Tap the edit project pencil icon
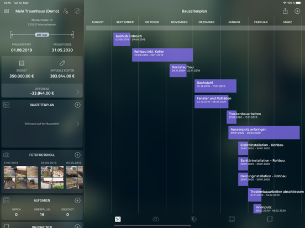Screen dimensions: 305x228 coord(77,11)
